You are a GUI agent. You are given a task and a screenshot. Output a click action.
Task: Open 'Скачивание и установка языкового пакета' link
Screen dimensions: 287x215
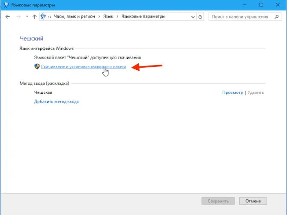tap(83, 67)
